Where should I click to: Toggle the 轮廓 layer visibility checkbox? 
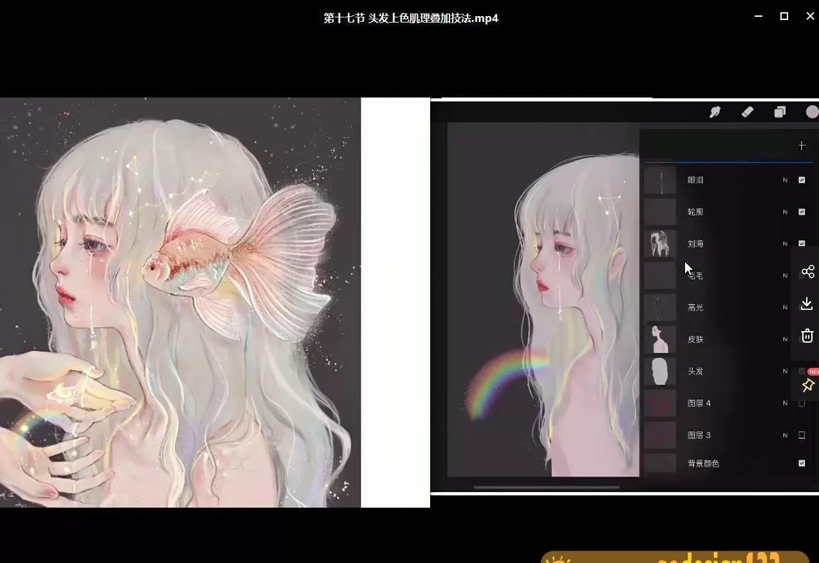click(x=802, y=211)
